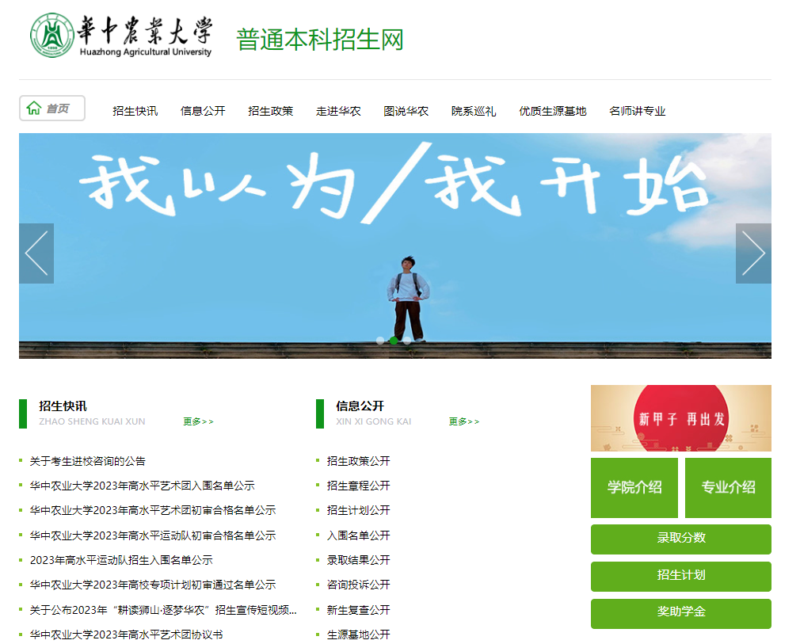Viewport: 800px width, 644px height.
Task: Click the 新甲子 再出发 banner image
Action: point(680,417)
